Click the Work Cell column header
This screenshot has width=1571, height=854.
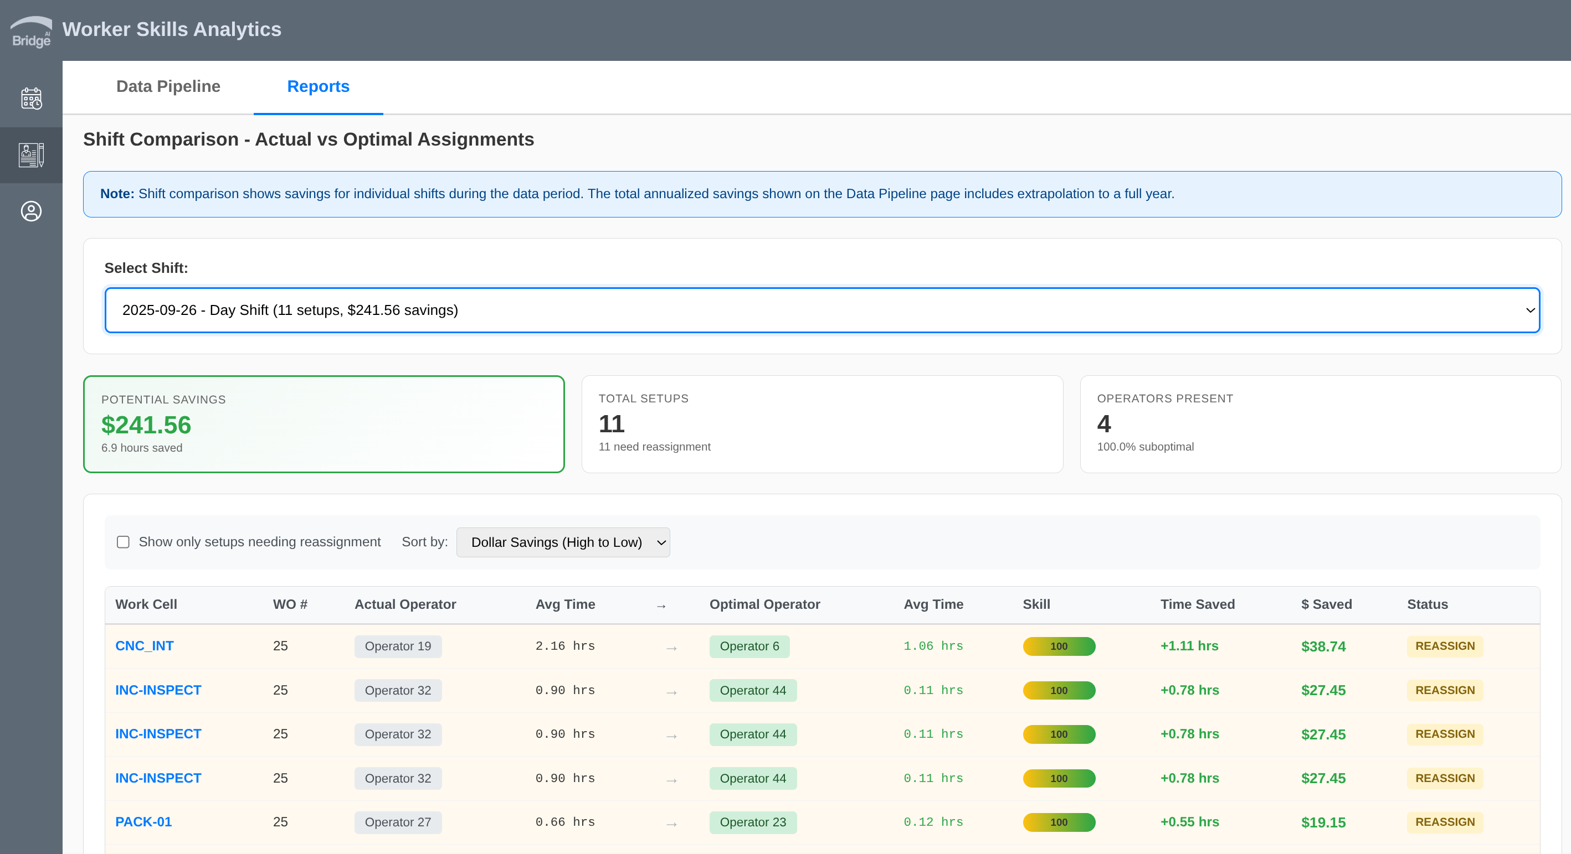pos(146,604)
